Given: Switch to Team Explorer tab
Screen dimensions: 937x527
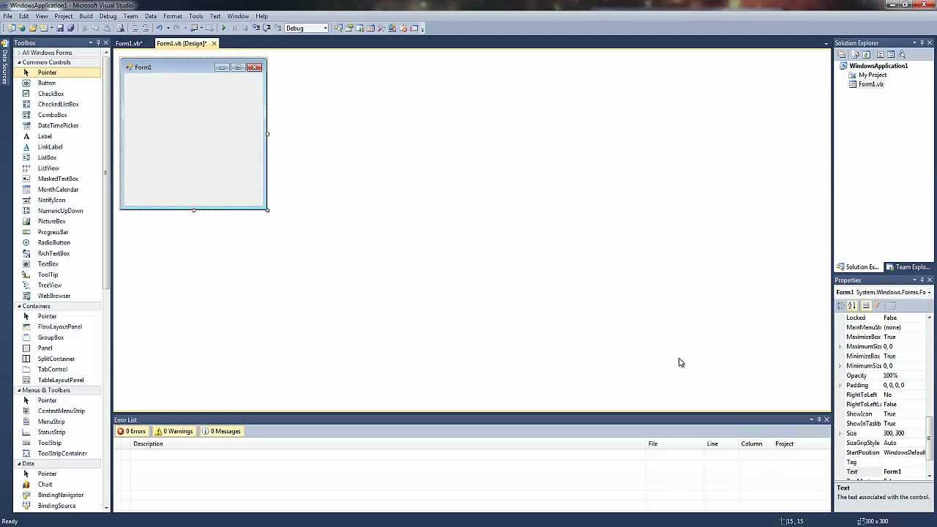Looking at the screenshot, I should pos(908,267).
